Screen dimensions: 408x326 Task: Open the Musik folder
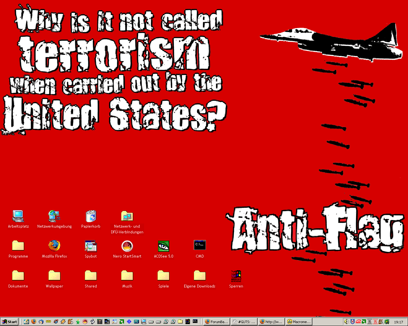[127, 279]
